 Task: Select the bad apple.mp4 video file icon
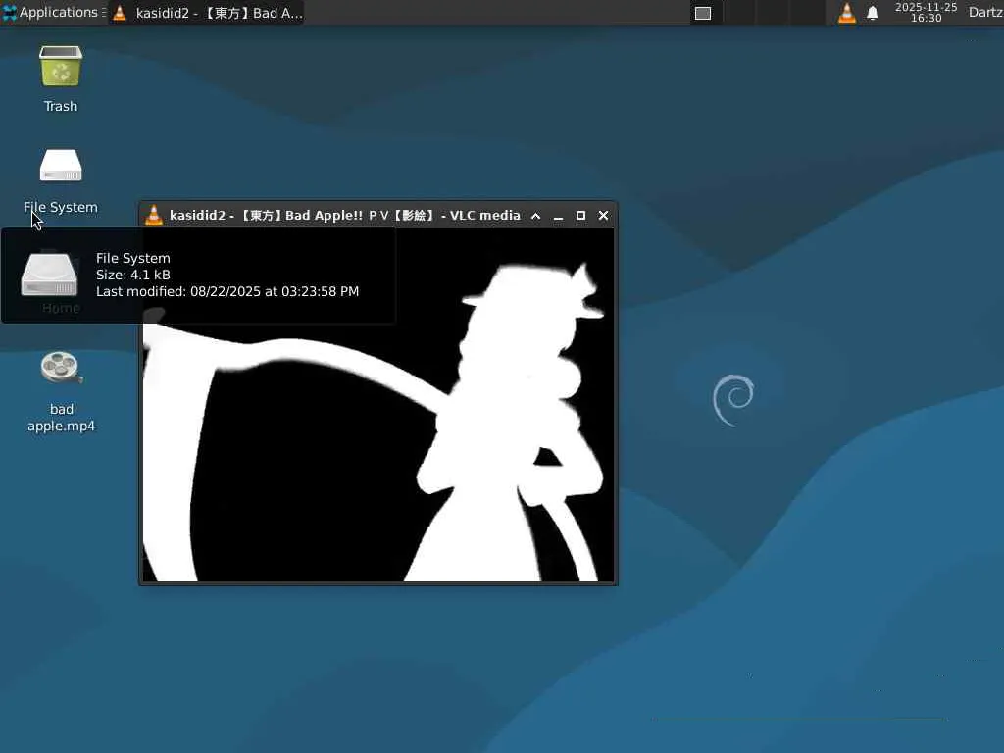61,369
